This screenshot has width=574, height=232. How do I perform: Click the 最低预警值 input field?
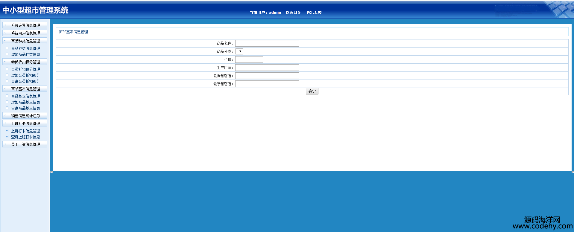click(x=267, y=76)
